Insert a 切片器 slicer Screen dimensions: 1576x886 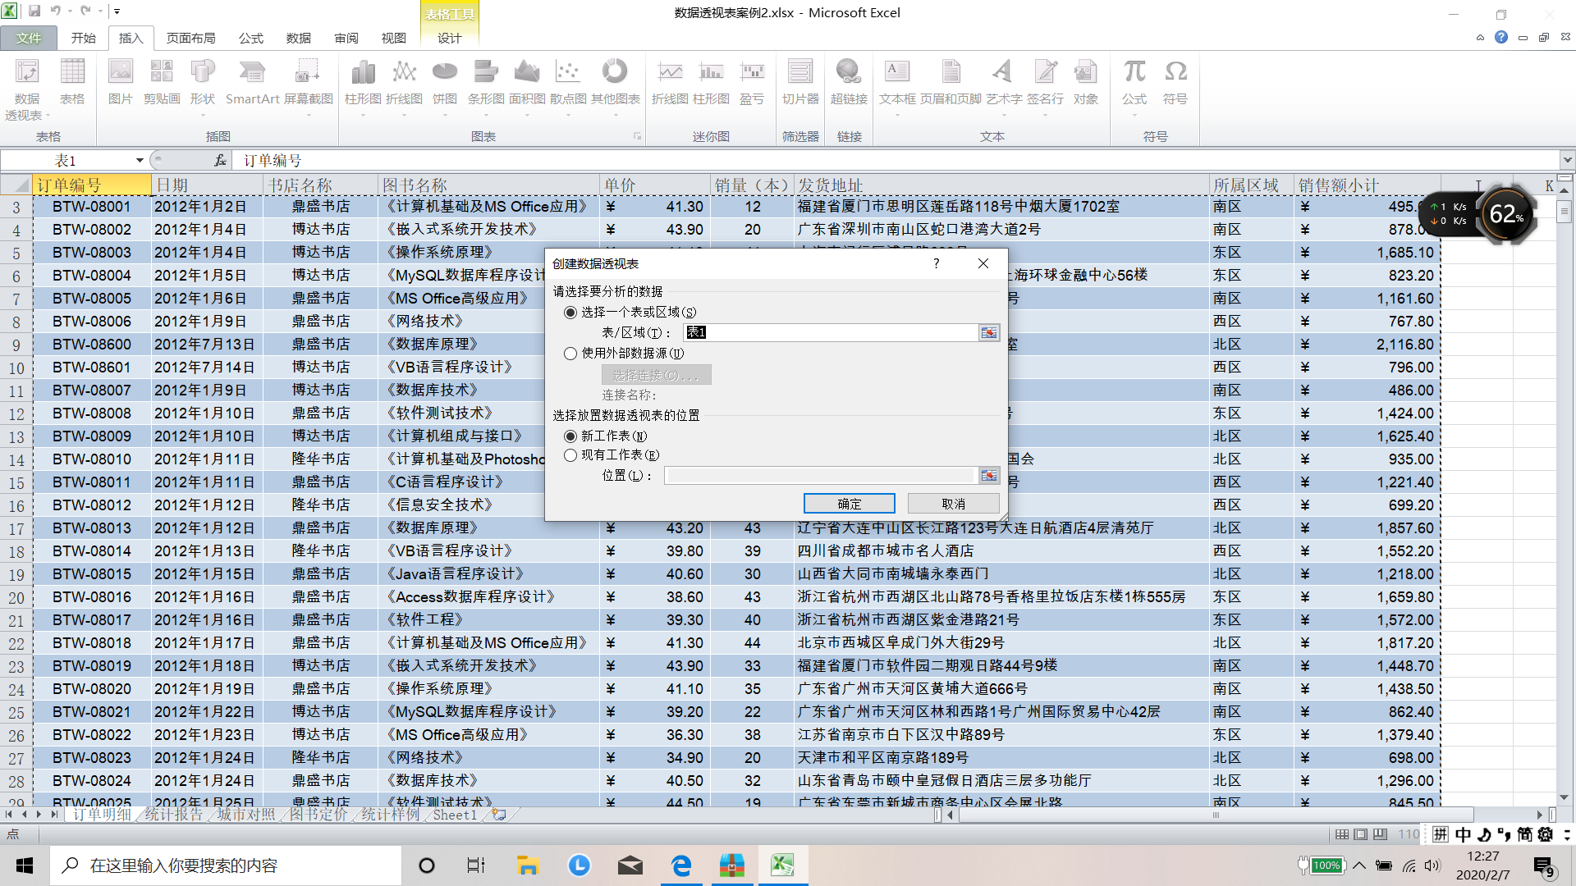(x=800, y=82)
